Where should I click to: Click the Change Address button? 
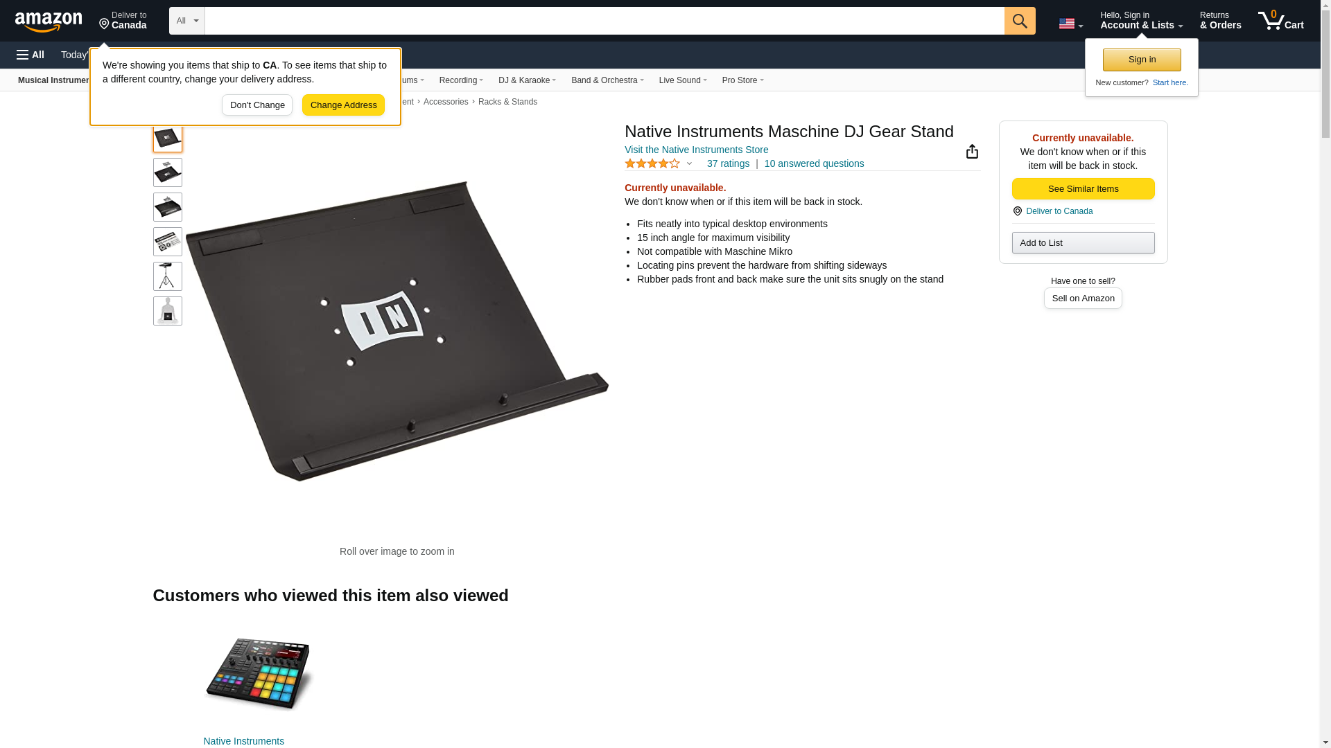coord(343,105)
